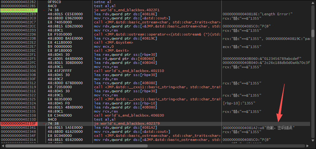316x149 pixels.
Task: Toggle breakpoint at red address 40233F
Action: (19, 123)
